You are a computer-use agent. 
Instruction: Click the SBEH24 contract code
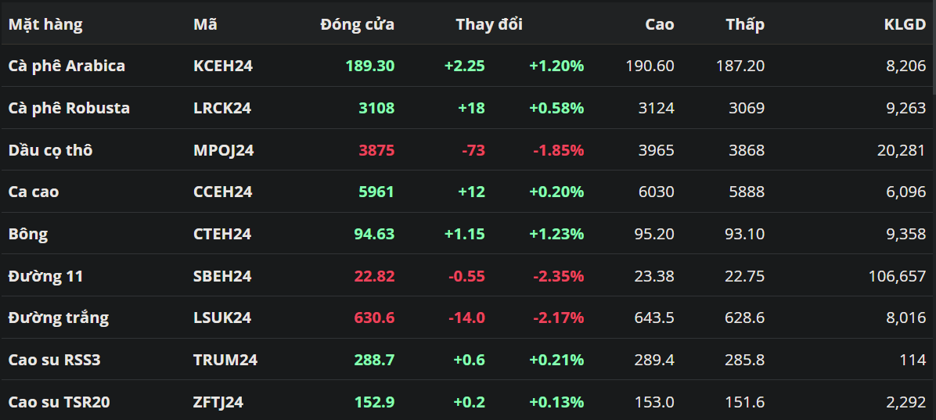coord(222,276)
